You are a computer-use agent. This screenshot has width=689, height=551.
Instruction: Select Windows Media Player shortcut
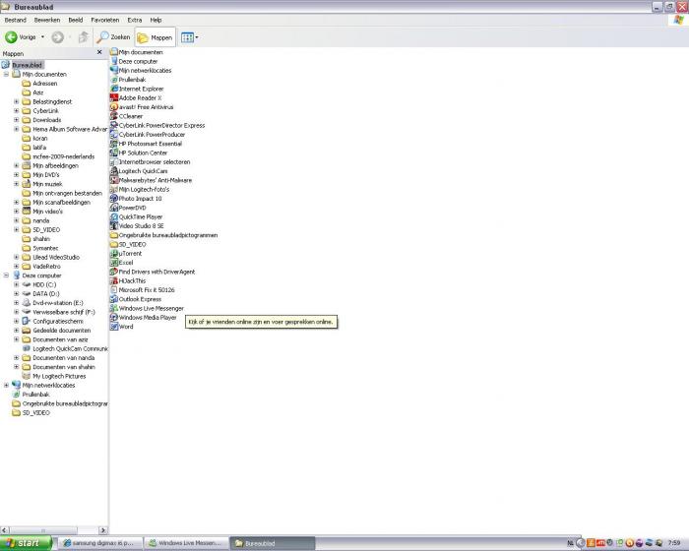pyautogui.click(x=144, y=317)
